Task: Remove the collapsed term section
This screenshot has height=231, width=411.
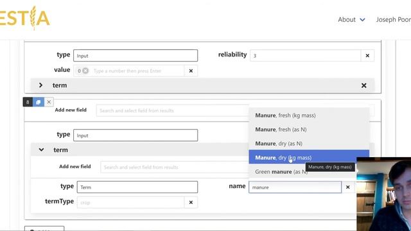Action: [x=364, y=85]
